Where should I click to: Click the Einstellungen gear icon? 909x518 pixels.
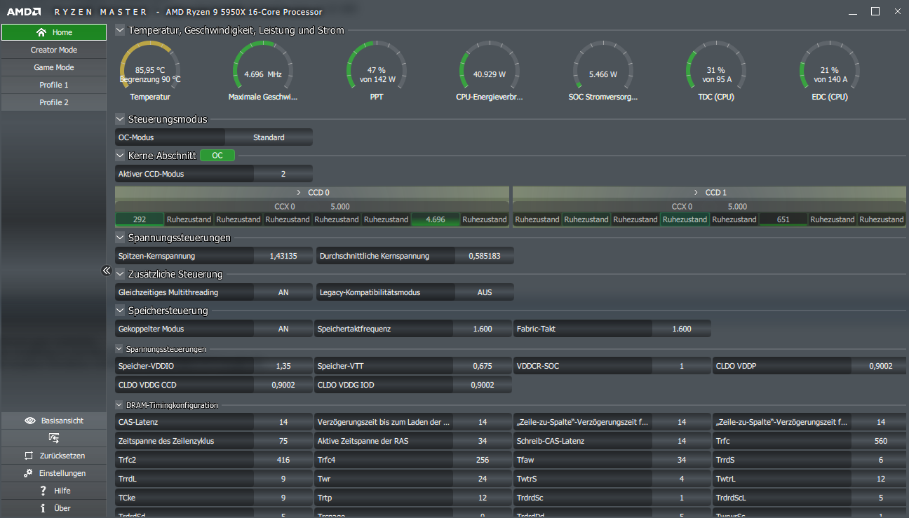click(28, 473)
